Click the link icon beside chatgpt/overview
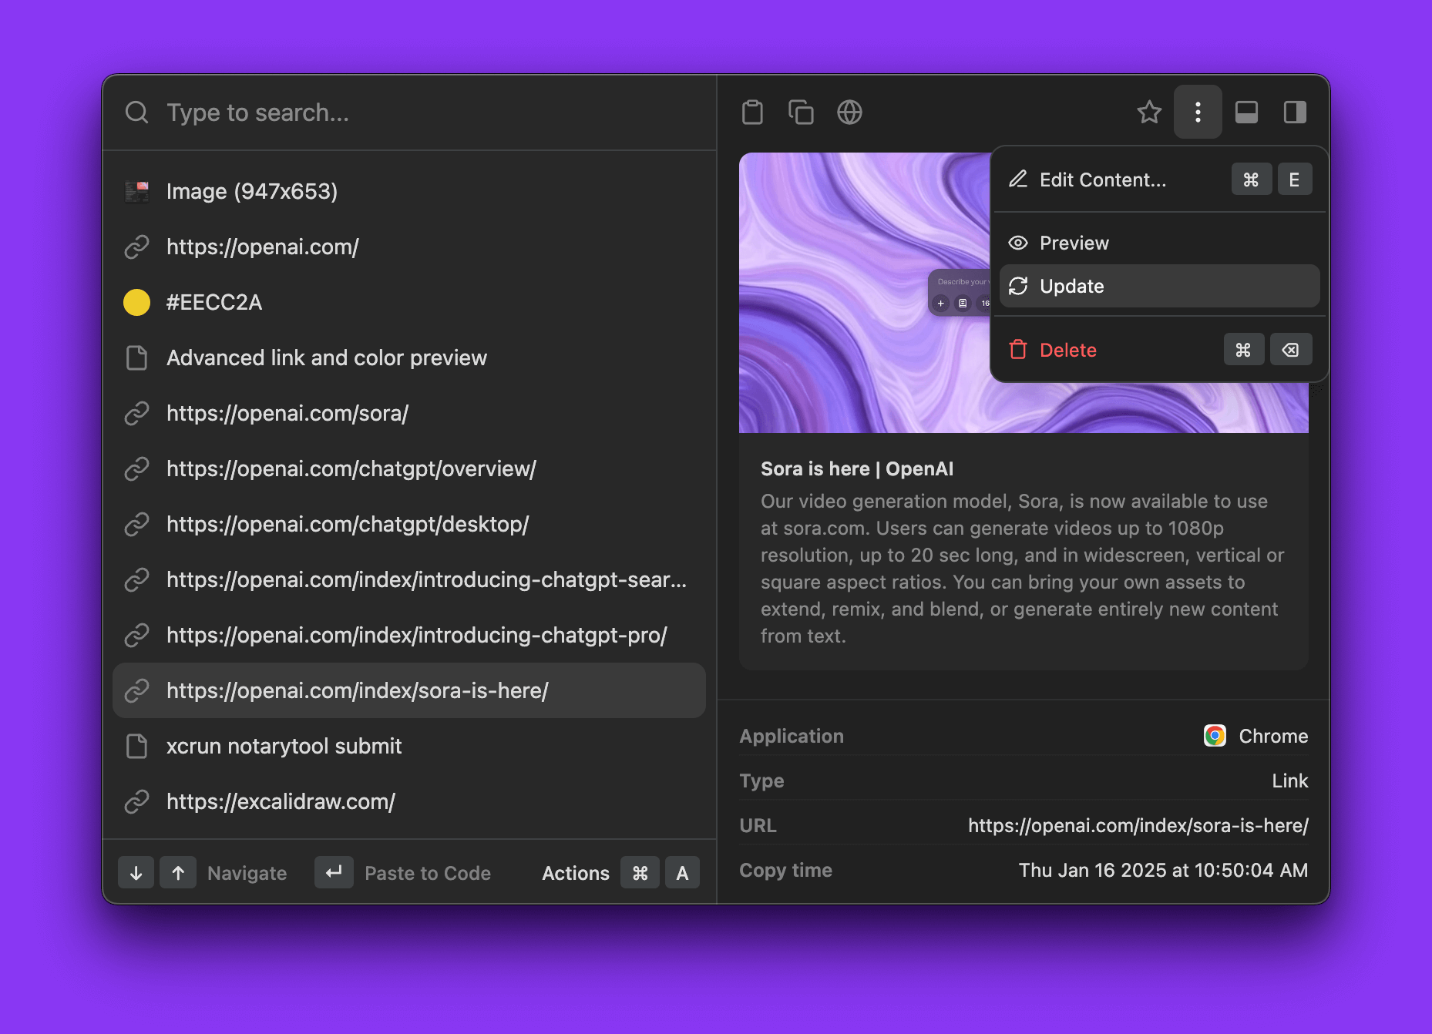 click(x=137, y=468)
